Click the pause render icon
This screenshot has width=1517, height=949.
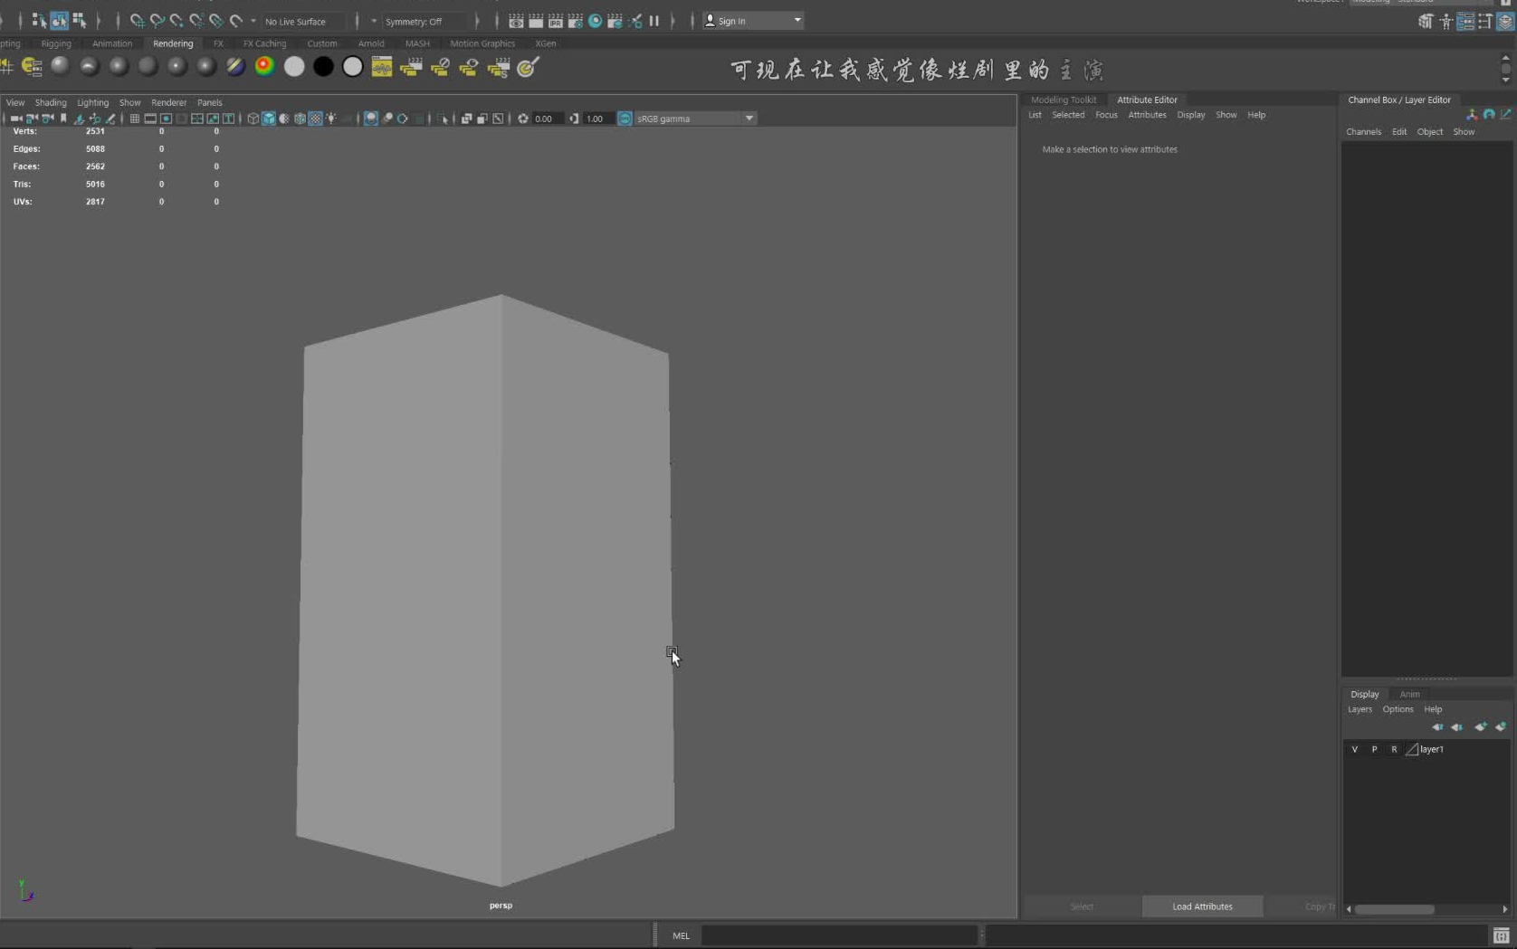654,21
